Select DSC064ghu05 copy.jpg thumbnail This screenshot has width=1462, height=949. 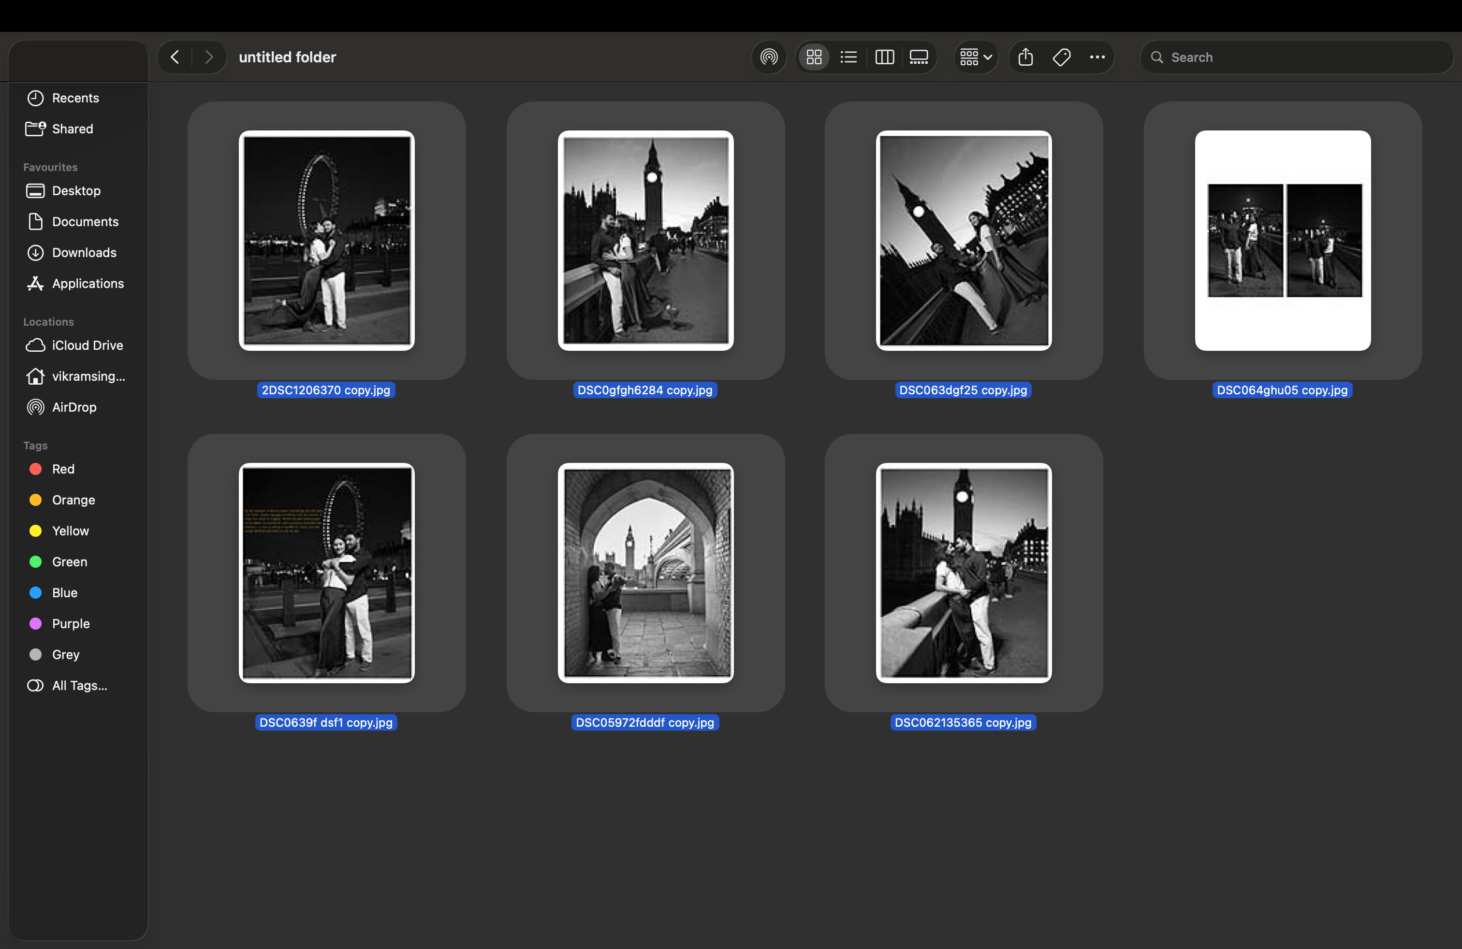pos(1282,240)
